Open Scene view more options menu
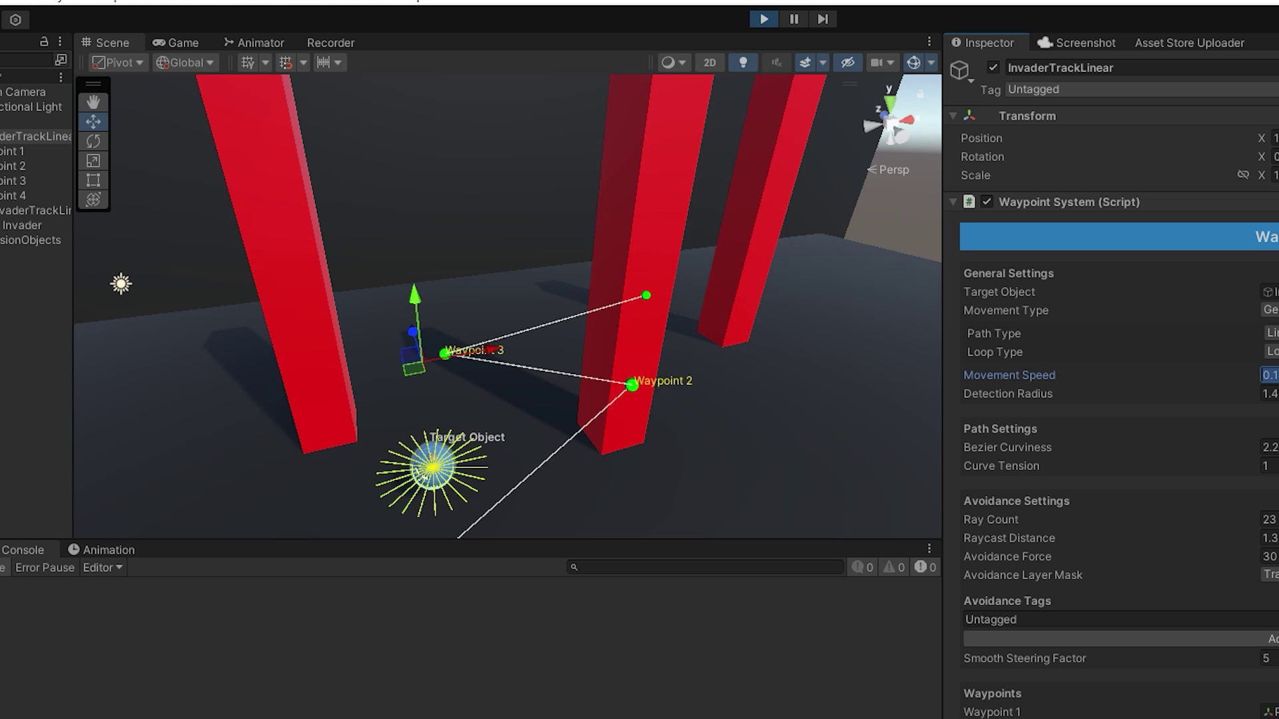 [929, 42]
